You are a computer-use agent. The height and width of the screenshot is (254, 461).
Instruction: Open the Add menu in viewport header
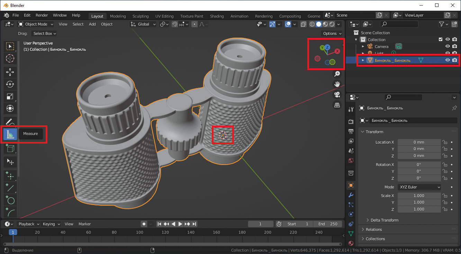pyautogui.click(x=92, y=24)
